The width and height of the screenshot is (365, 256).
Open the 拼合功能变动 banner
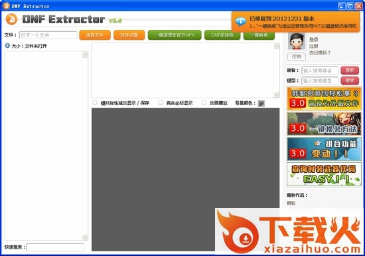click(324, 149)
